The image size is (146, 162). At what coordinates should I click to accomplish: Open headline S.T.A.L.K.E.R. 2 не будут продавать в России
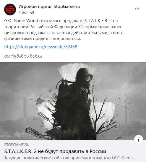(55, 151)
